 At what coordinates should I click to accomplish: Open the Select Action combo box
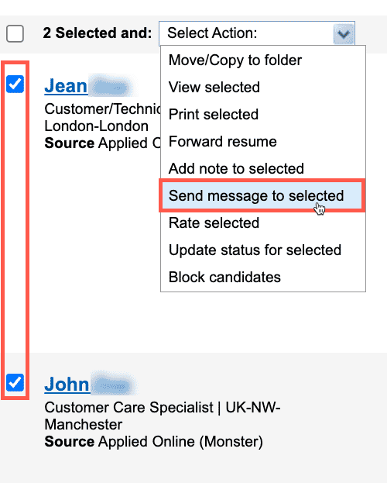(257, 33)
